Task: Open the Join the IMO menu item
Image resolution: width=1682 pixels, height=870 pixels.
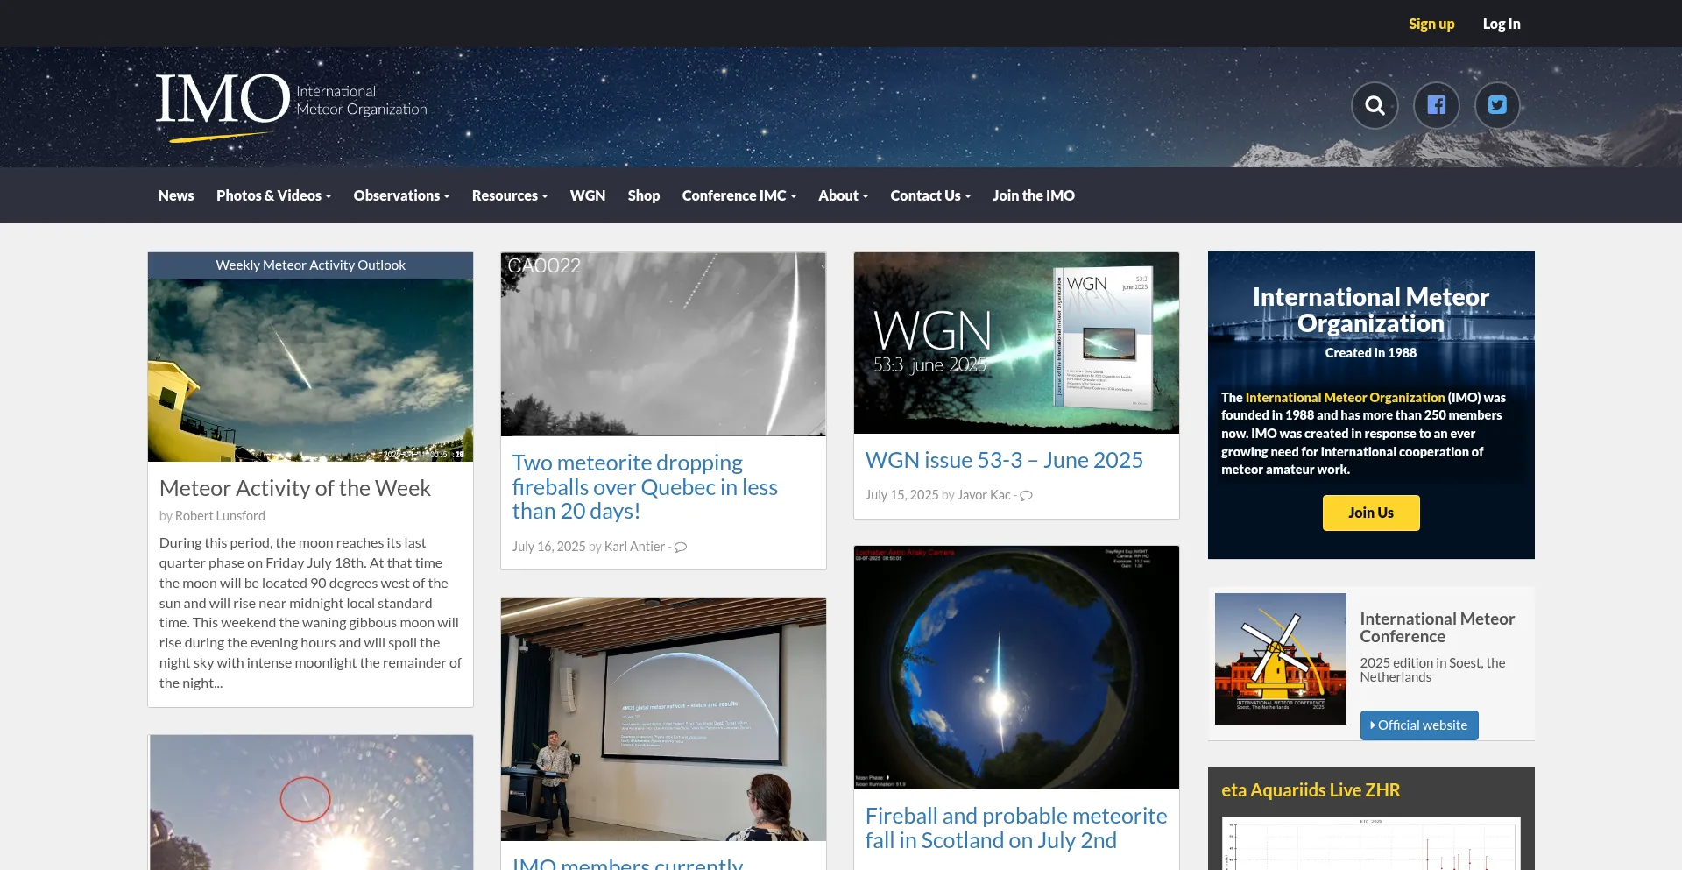Action: [x=1034, y=195]
